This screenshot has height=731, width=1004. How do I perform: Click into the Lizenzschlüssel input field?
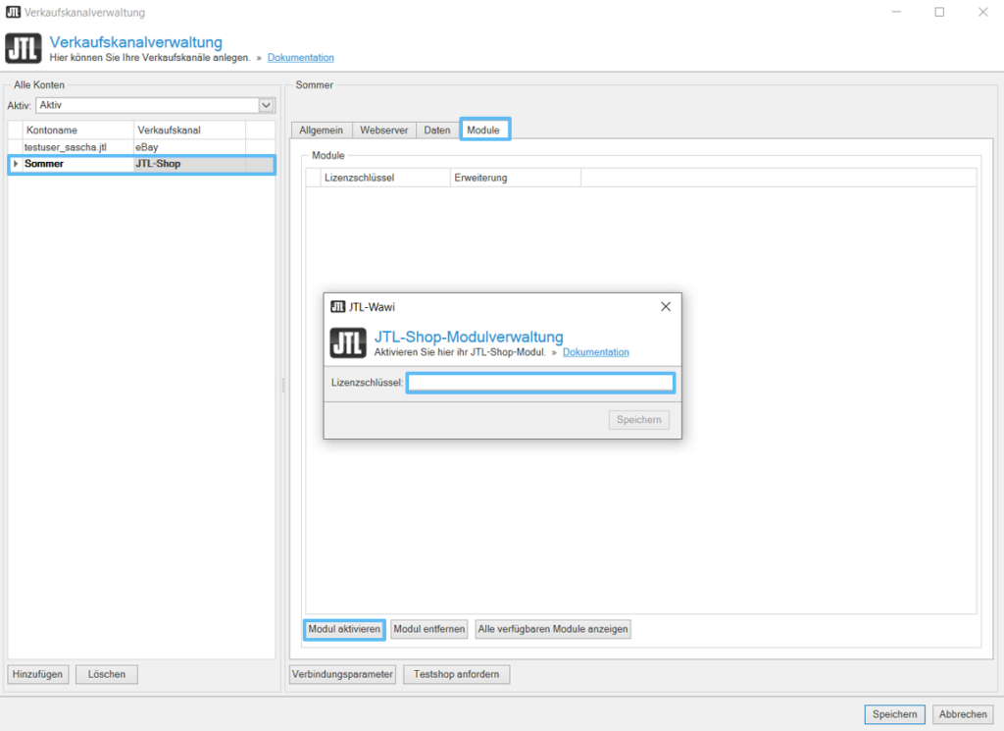[540, 383]
